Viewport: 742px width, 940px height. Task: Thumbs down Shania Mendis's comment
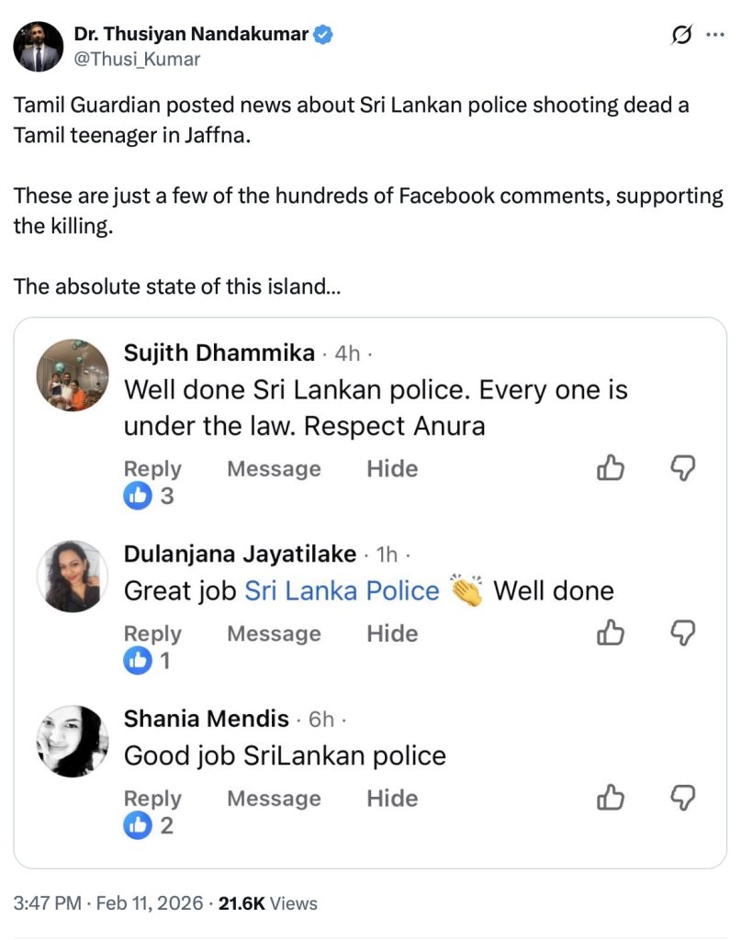point(683,799)
